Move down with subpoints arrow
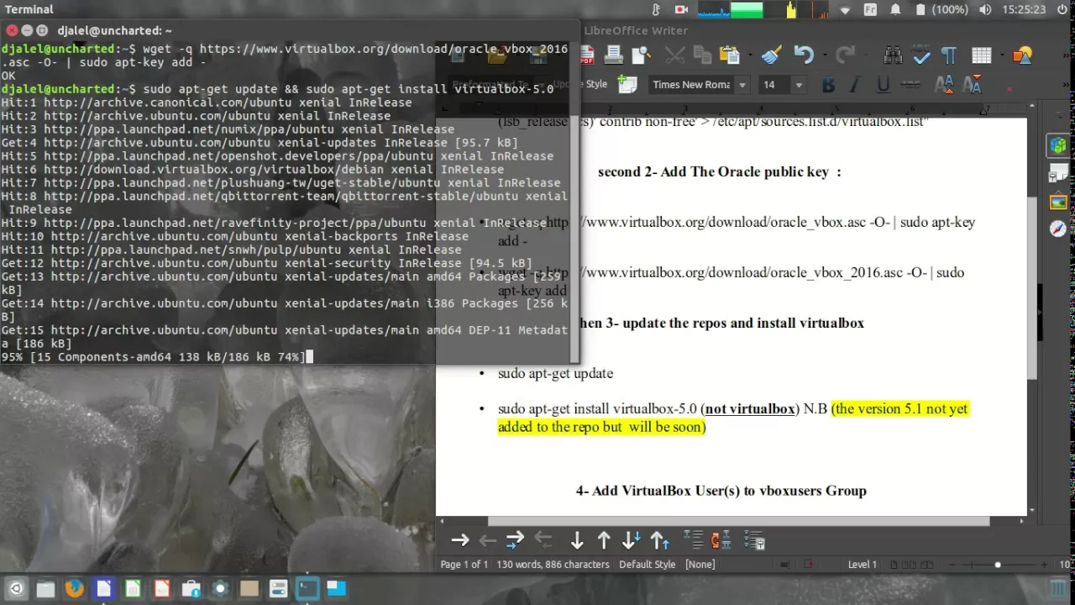 [x=632, y=540]
